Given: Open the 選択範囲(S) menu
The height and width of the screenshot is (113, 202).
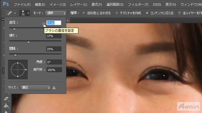Looking at the screenshot, I should 115,5.
